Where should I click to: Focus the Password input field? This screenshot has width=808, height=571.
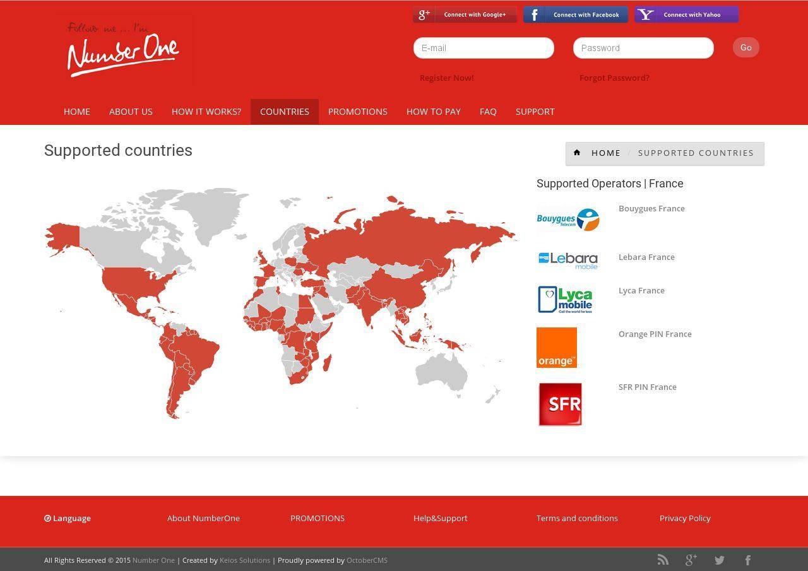pyautogui.click(x=643, y=48)
